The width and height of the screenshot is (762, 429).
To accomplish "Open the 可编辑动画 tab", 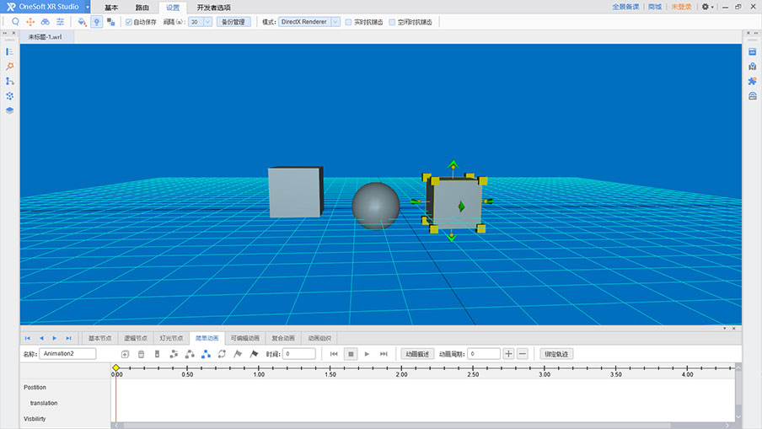I will [244, 338].
